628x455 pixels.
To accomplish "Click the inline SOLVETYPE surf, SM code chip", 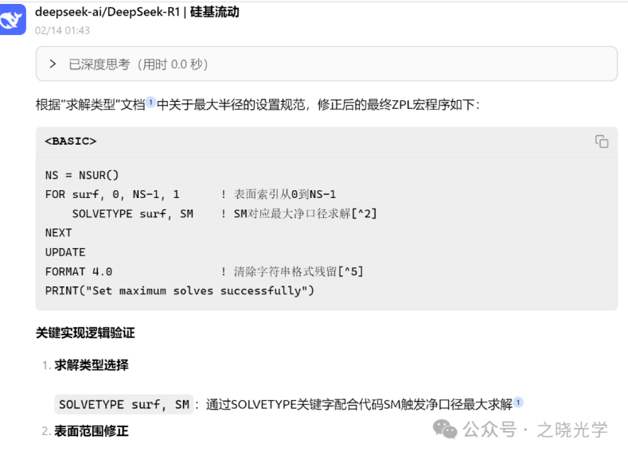I will 124,404.
